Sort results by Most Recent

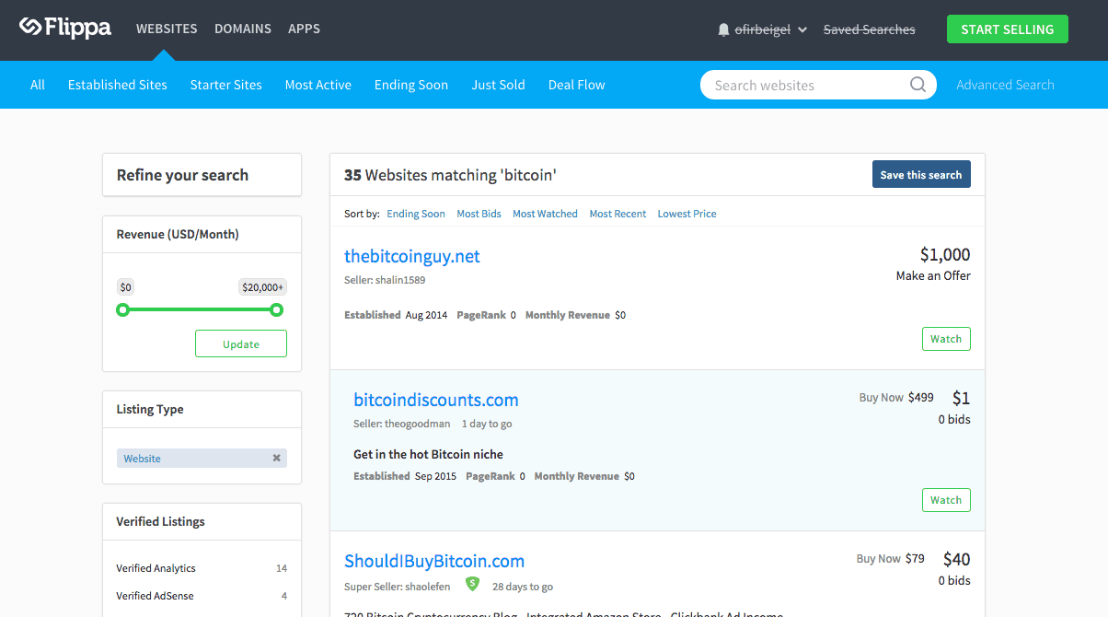[x=618, y=214]
